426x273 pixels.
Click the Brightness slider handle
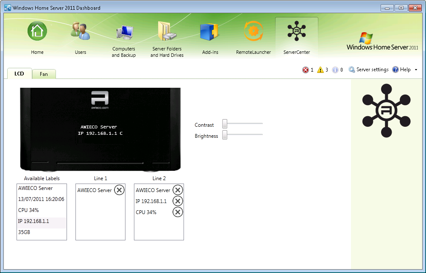coord(225,135)
